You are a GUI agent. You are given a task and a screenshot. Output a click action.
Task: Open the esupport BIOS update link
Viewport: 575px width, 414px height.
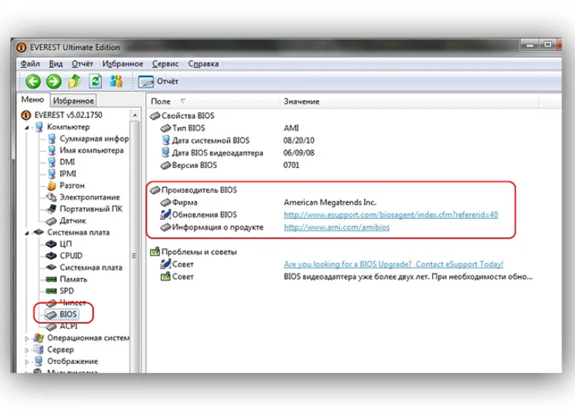point(391,215)
